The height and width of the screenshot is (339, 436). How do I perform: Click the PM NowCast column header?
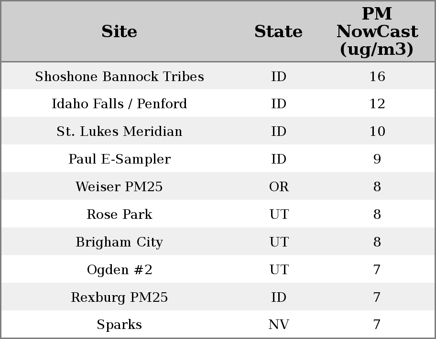point(377,31)
